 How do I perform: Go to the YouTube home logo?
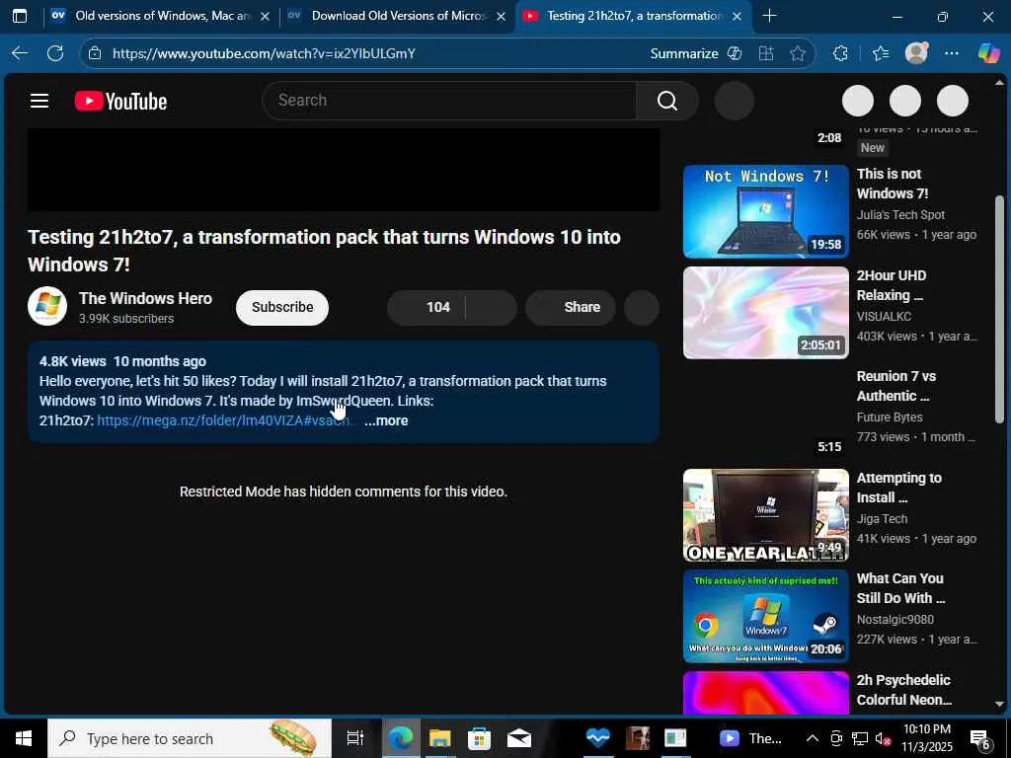(x=121, y=102)
